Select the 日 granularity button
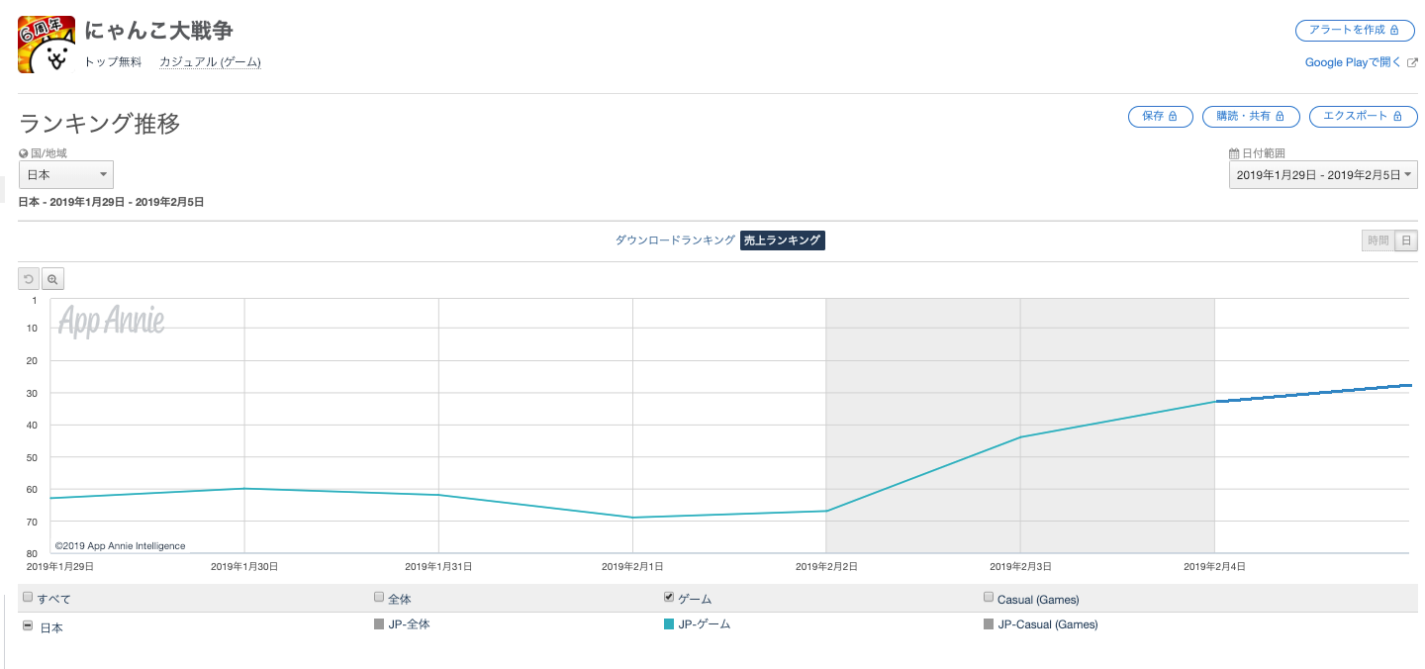This screenshot has width=1425, height=669. [x=1406, y=239]
